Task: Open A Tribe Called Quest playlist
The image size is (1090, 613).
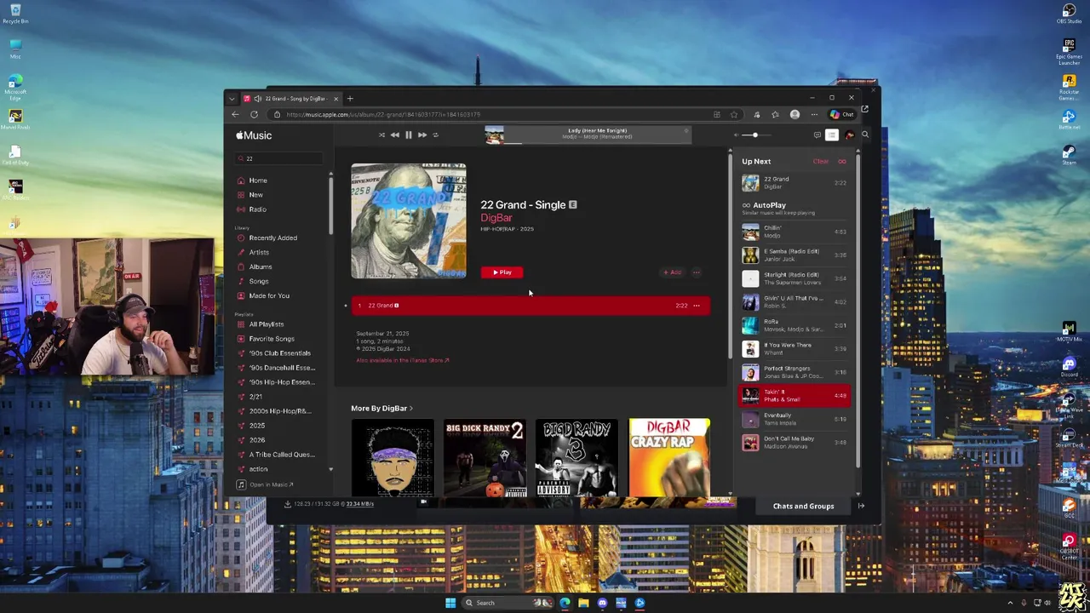Action: [x=281, y=455]
